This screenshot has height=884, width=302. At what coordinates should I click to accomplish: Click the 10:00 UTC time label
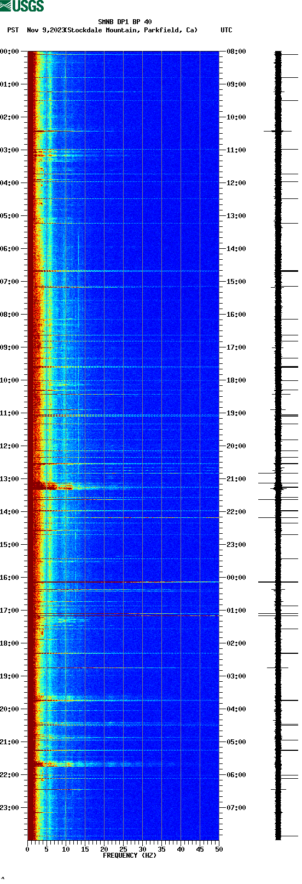[236, 117]
